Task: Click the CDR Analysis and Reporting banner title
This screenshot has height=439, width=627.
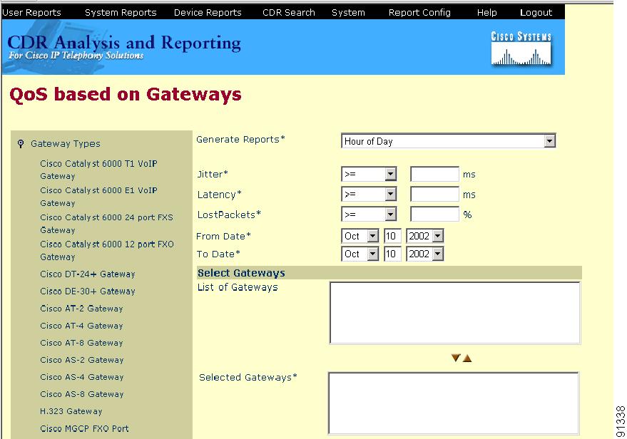Action: click(x=124, y=43)
